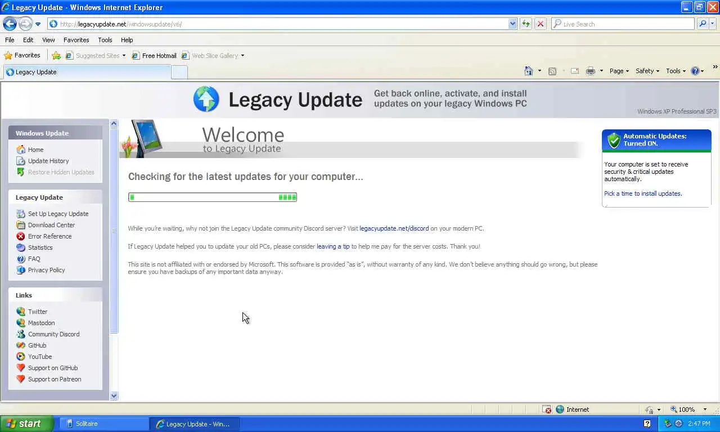Image resolution: width=720 pixels, height=432 pixels.
Task: Click the system tray help question icon
Action: click(647, 424)
